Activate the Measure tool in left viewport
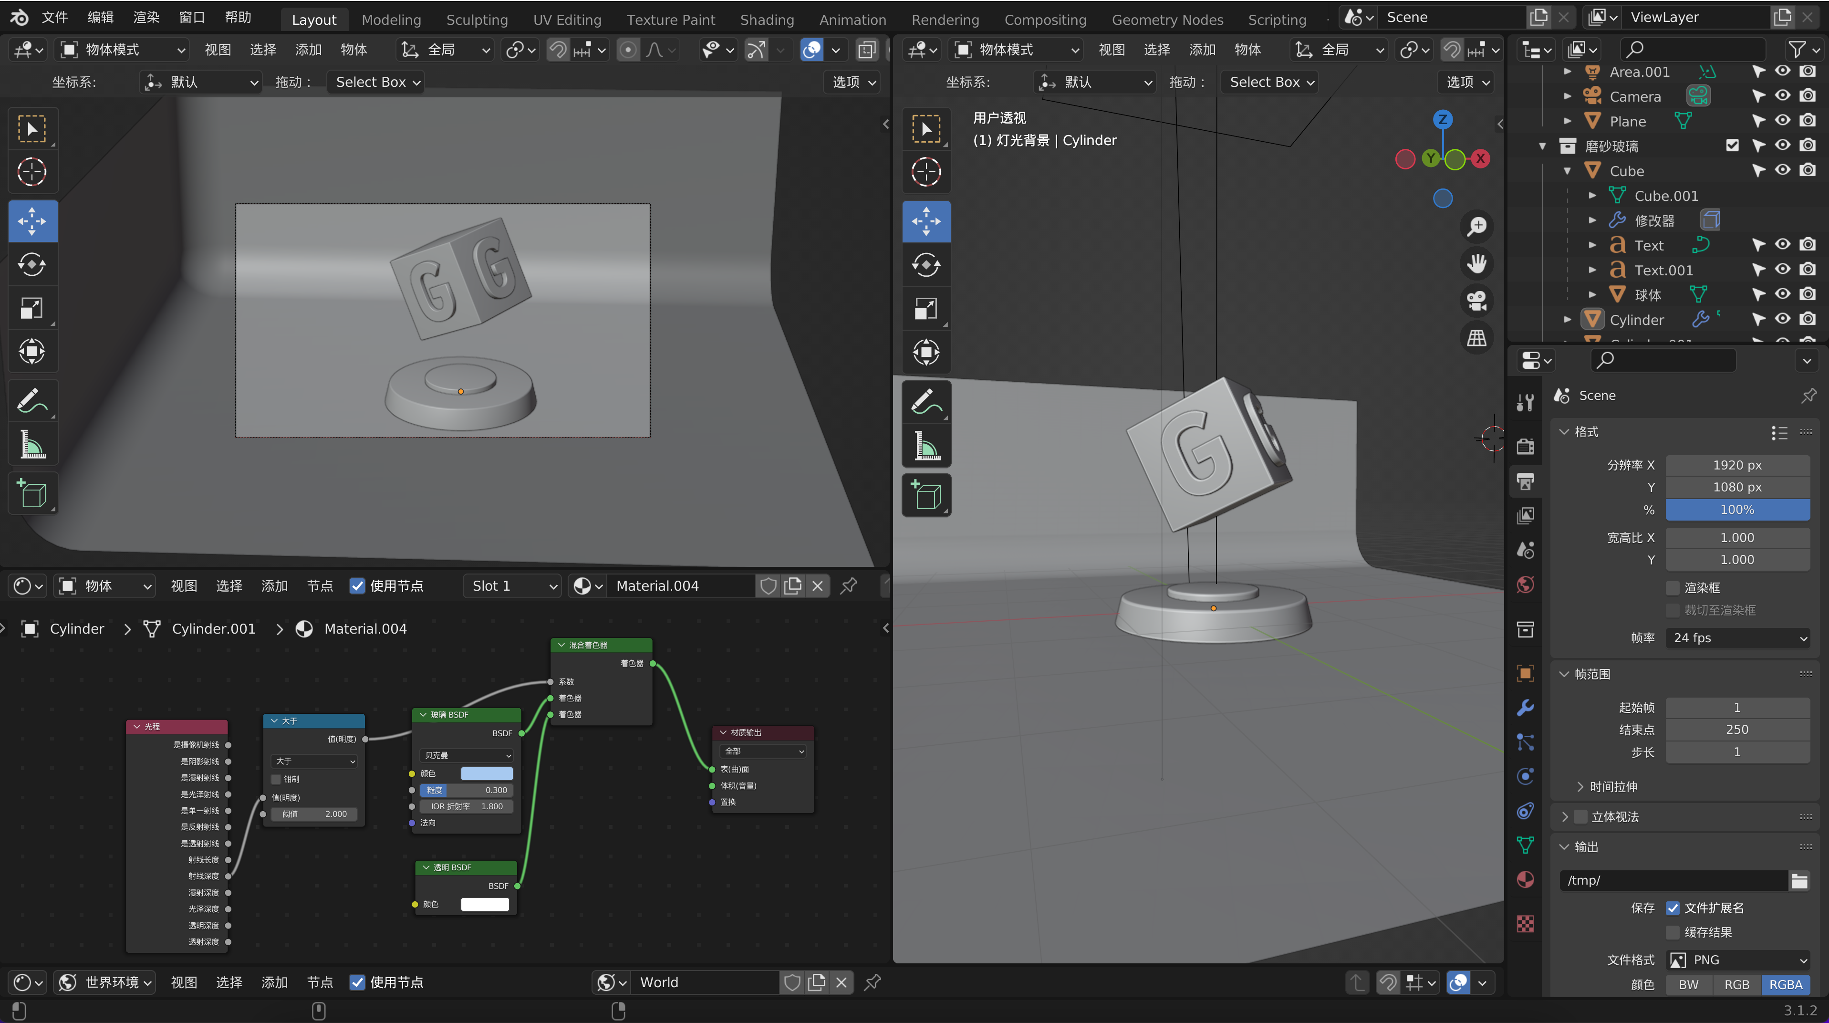This screenshot has height=1023, width=1829. click(x=32, y=445)
